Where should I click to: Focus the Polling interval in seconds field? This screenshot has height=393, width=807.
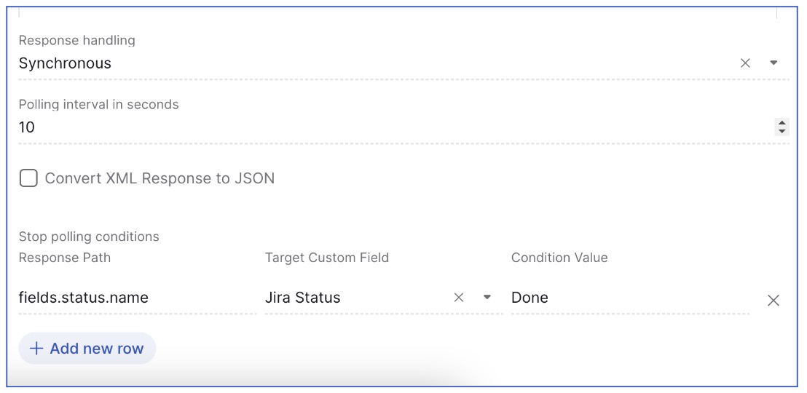364,127
